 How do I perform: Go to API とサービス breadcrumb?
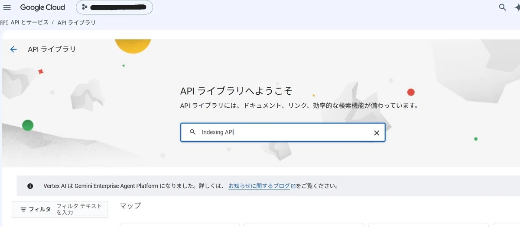tap(29, 22)
